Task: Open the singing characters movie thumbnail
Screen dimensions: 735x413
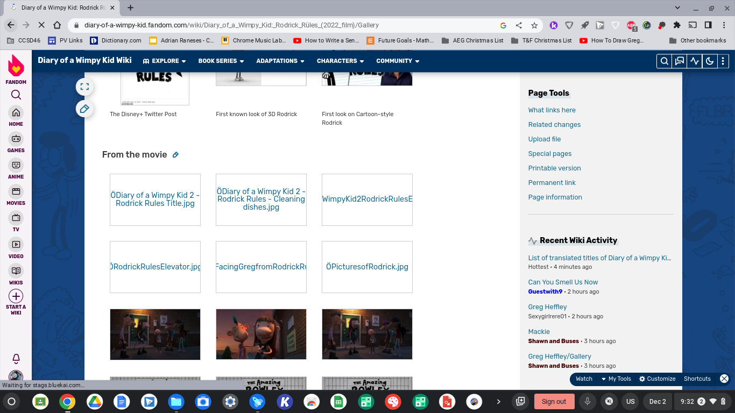Action: click(x=261, y=334)
